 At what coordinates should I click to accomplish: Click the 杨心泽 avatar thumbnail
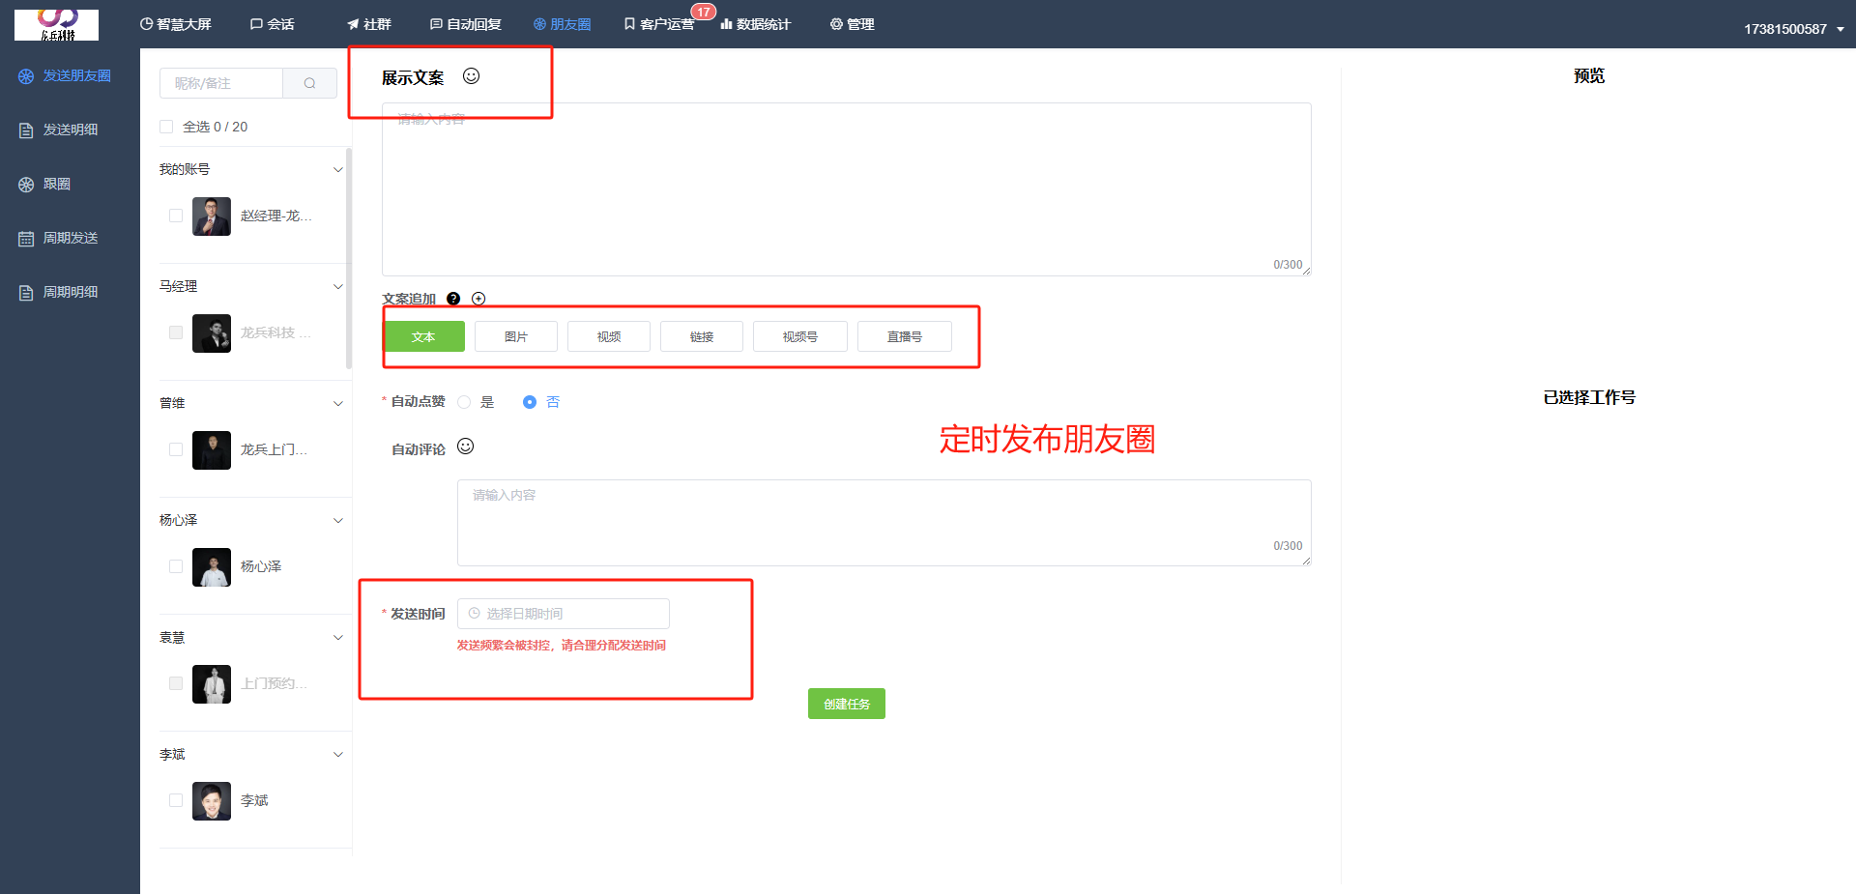click(x=212, y=567)
